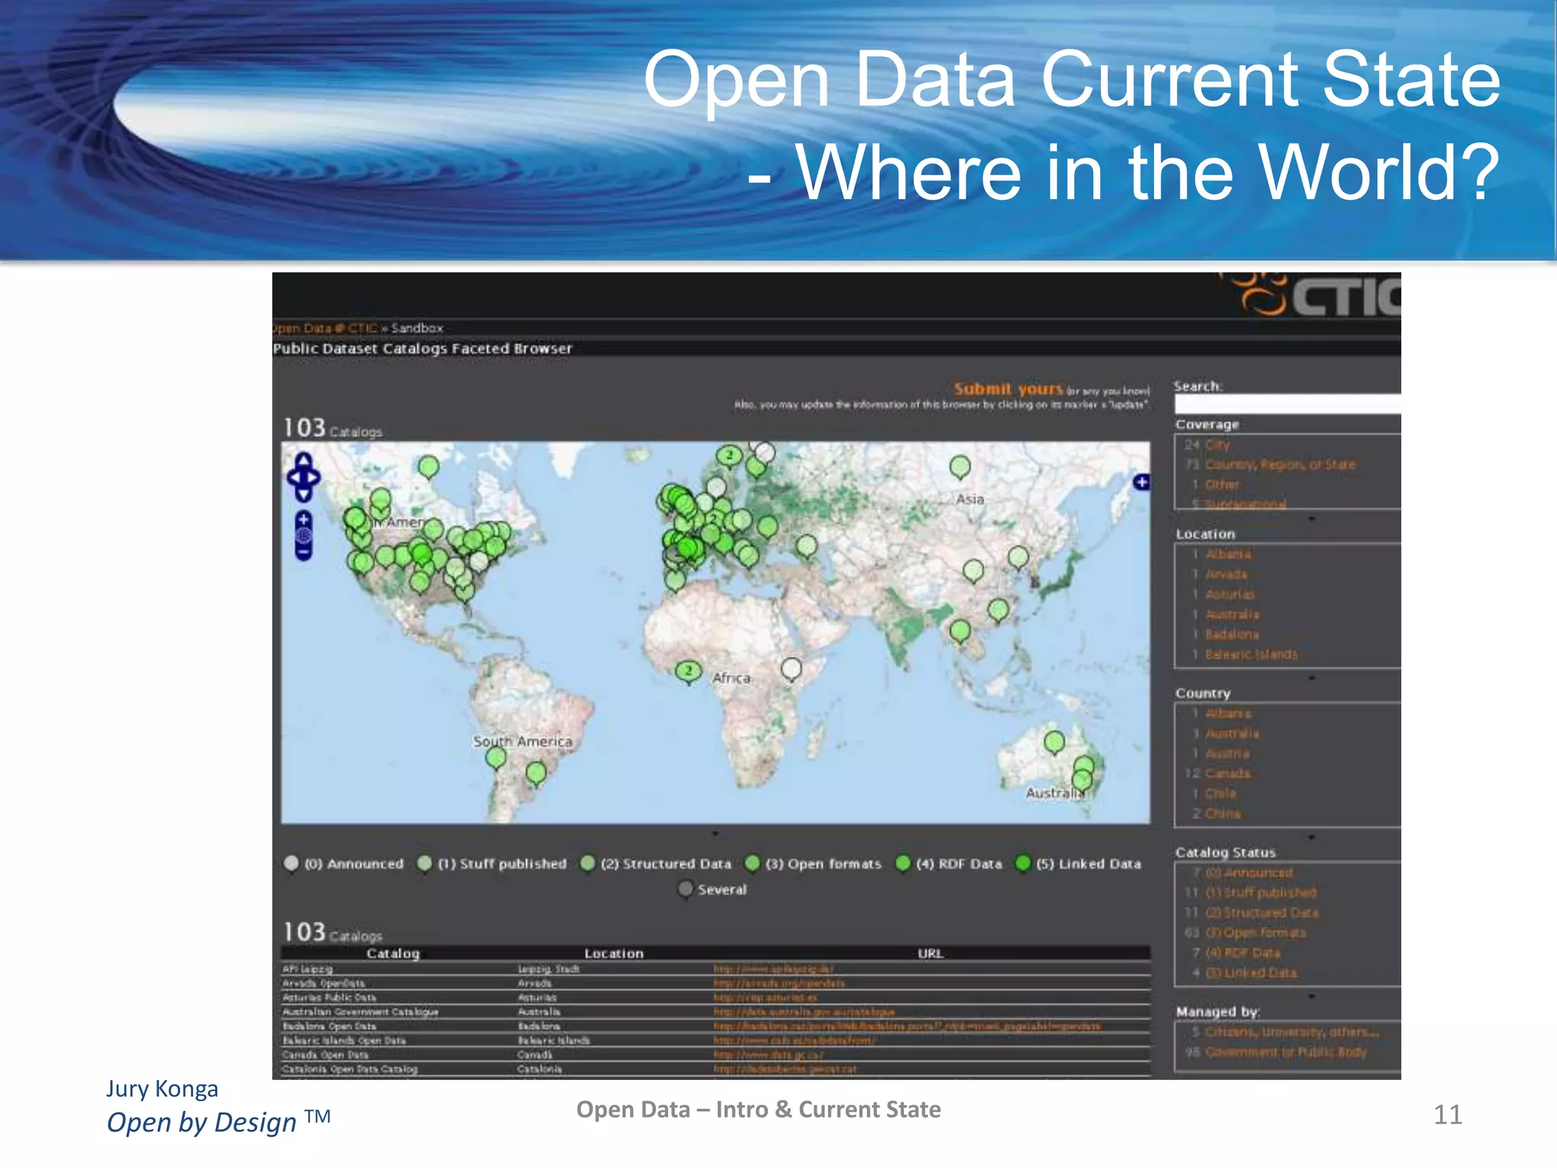Click the green marker over Chile
Screen dimensions: 1557x1168
(496, 758)
